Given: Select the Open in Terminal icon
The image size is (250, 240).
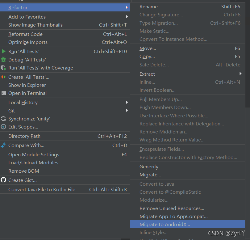Looking at the screenshot, I should 4,93.
